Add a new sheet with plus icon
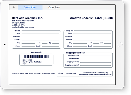This screenshot has height=95, width=131. 14,7
